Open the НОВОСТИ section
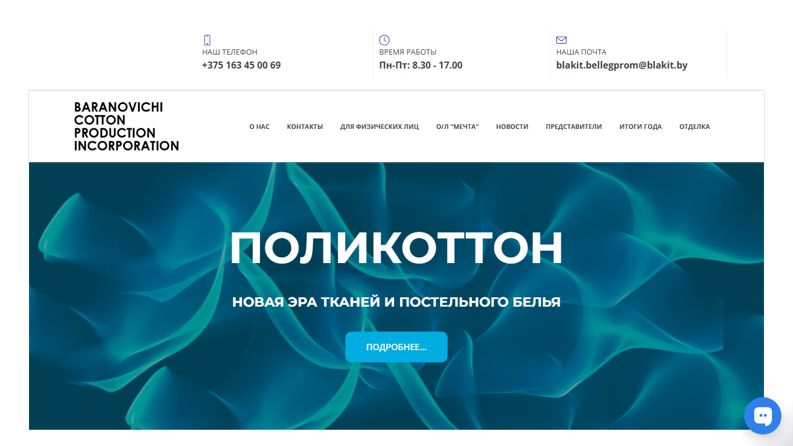The height and width of the screenshot is (446, 793). point(512,127)
